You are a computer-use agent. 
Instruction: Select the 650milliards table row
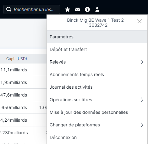click(23, 108)
